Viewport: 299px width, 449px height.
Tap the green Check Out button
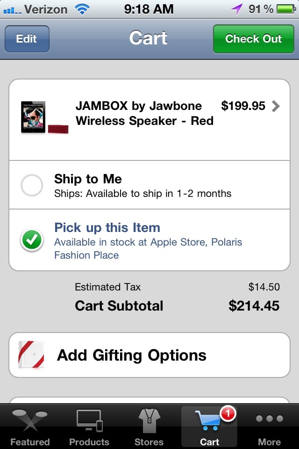point(254,39)
